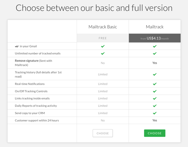Viewport: 188px width, 147px height.
Task: Click the 'Send copy to your CRM' label
Action: [30, 113]
